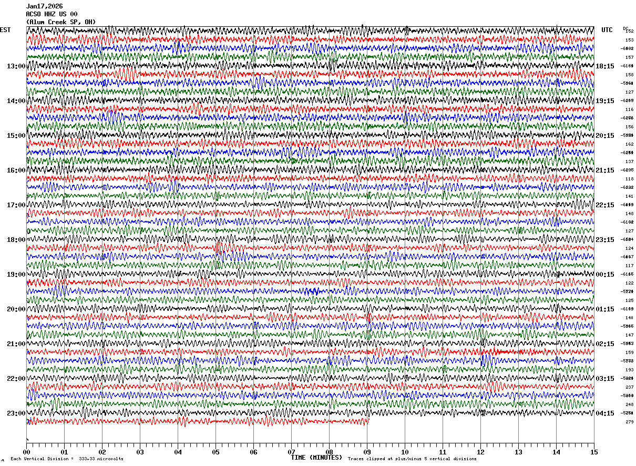Click DC offset value '193' in right column

click(x=629, y=370)
